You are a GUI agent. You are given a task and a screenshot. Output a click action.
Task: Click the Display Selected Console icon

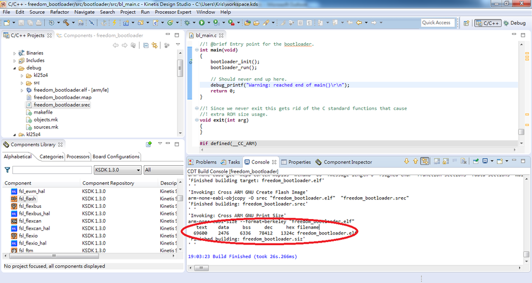click(485, 161)
